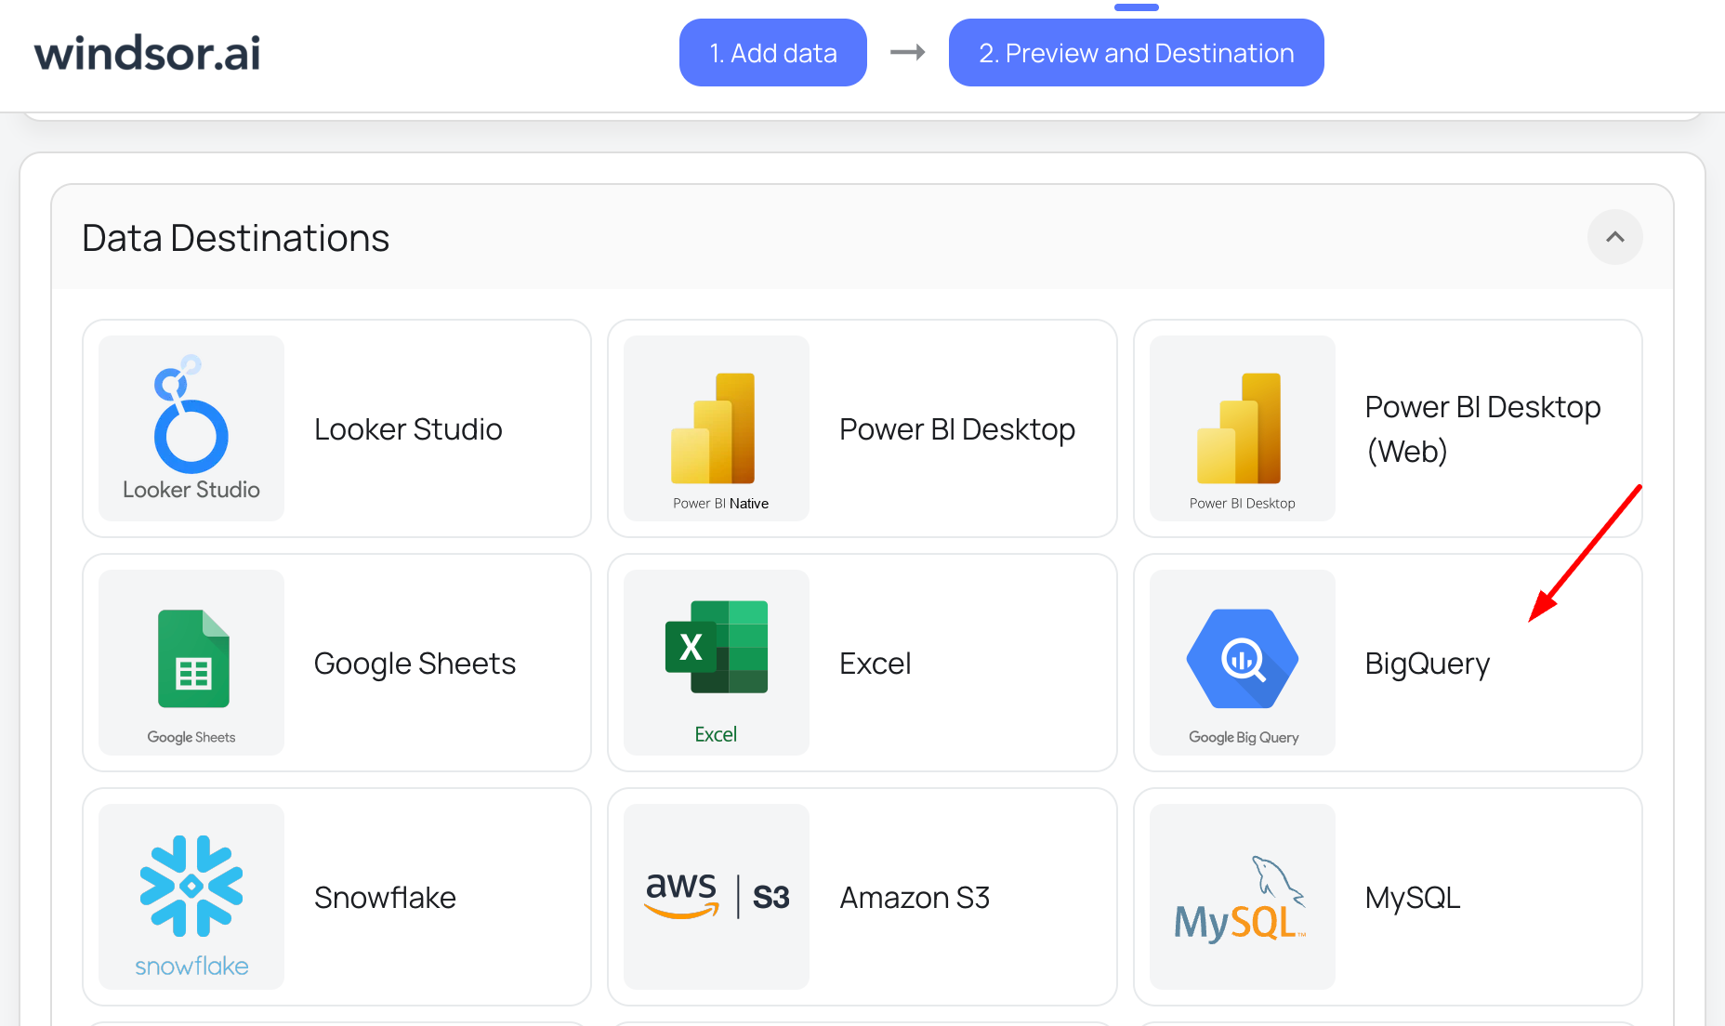Click the Google Big Query logo icon
The width and height of the screenshot is (1725, 1026).
[x=1243, y=663]
